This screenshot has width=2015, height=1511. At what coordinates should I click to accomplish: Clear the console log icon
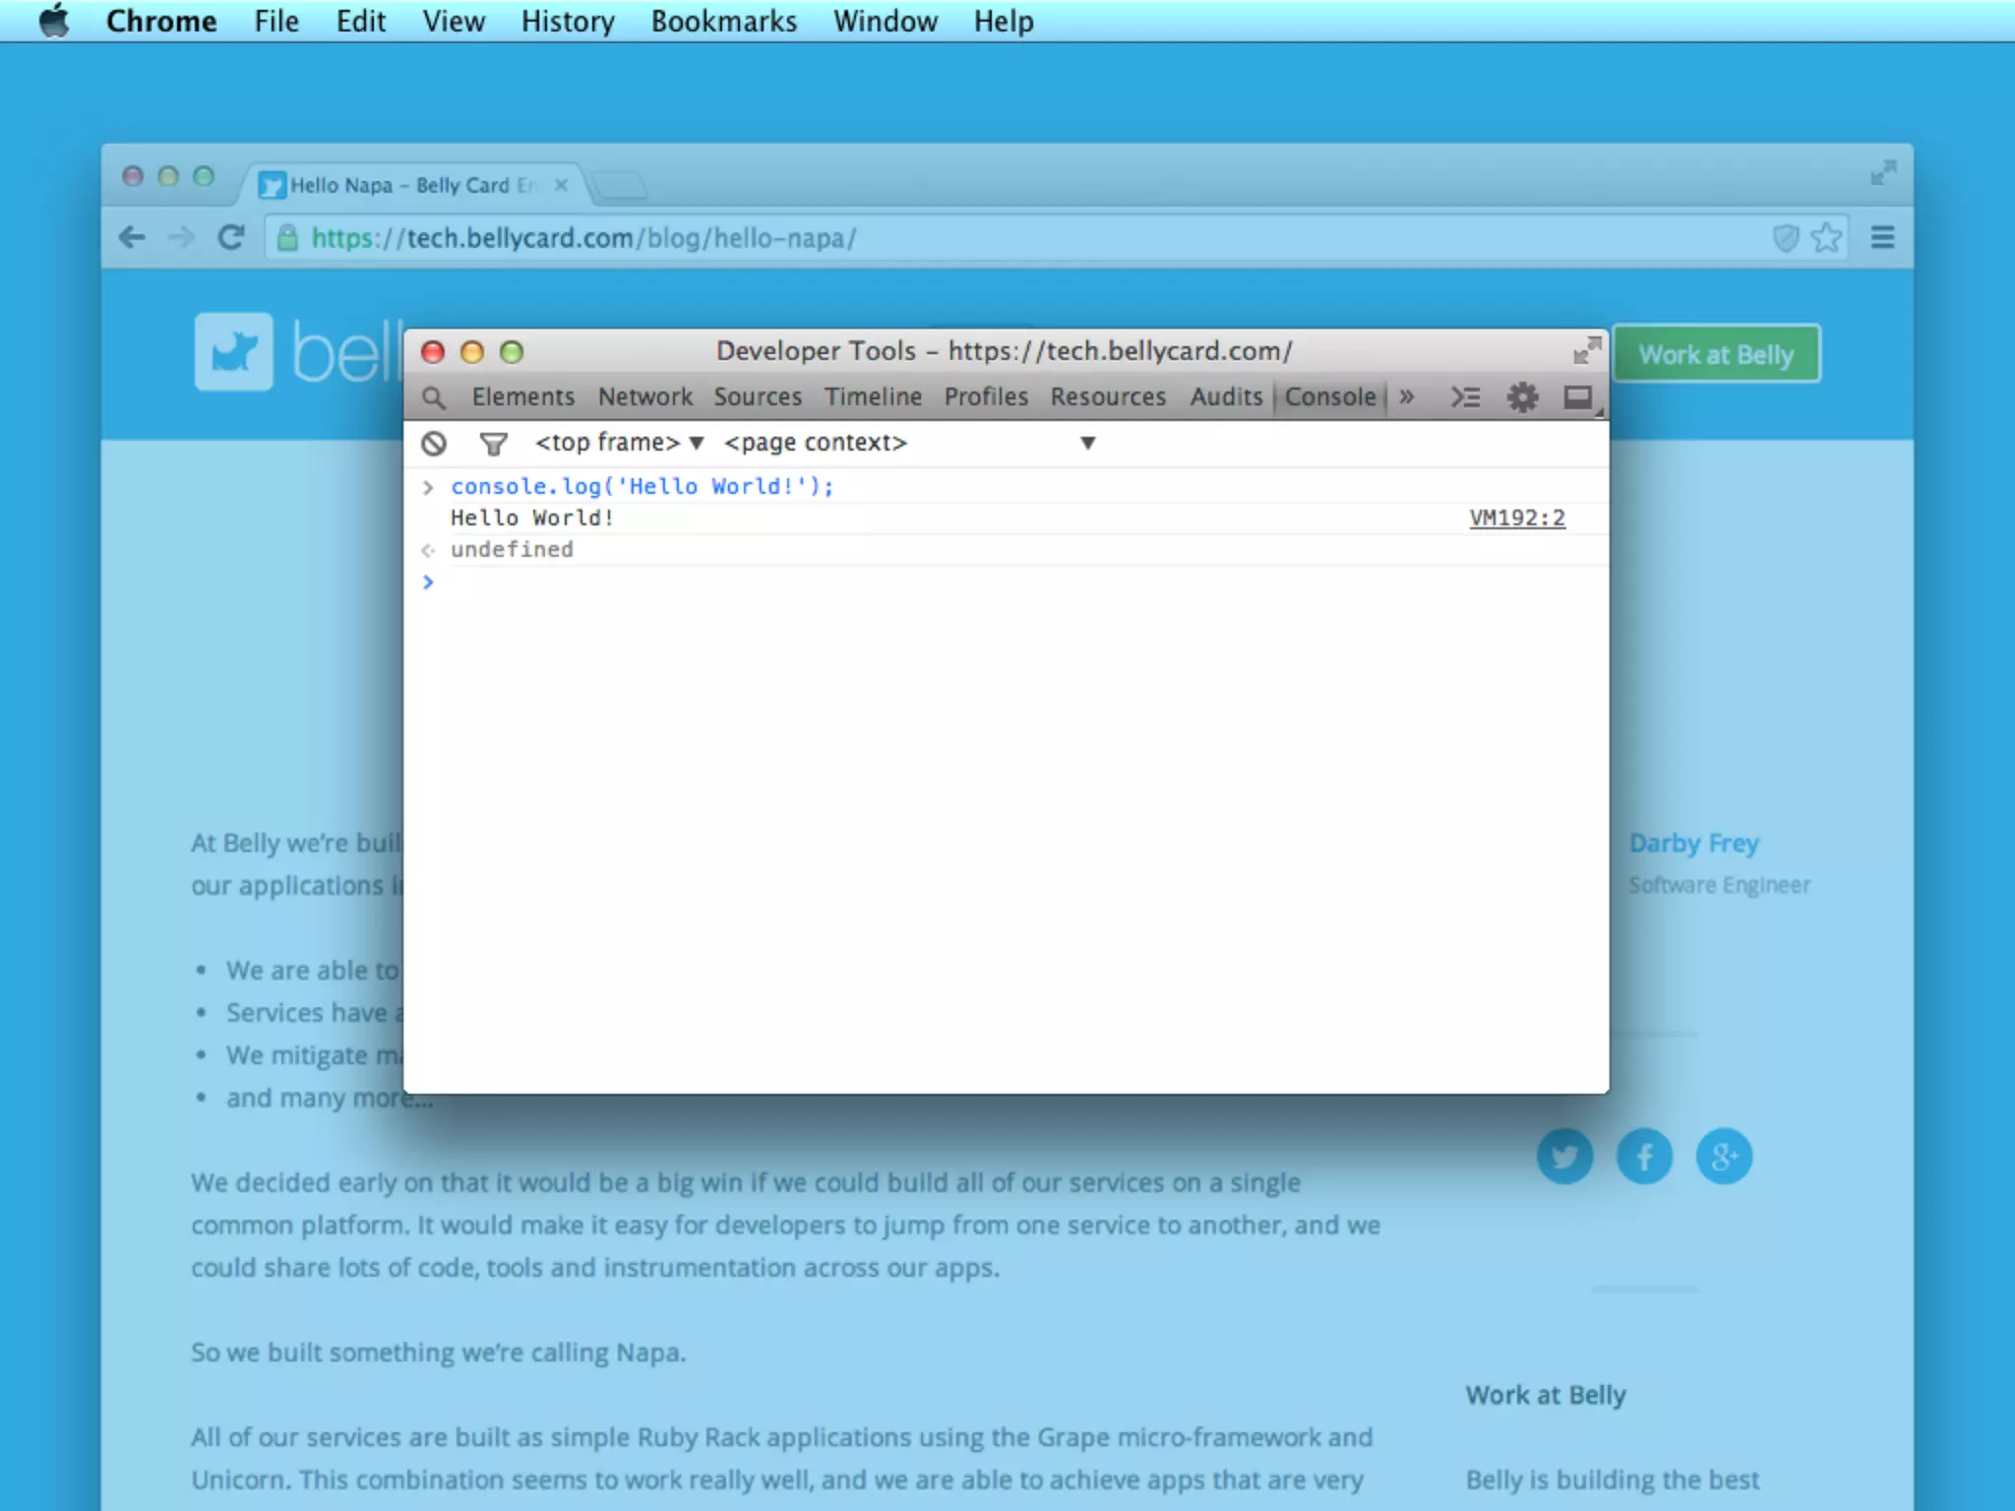[434, 444]
